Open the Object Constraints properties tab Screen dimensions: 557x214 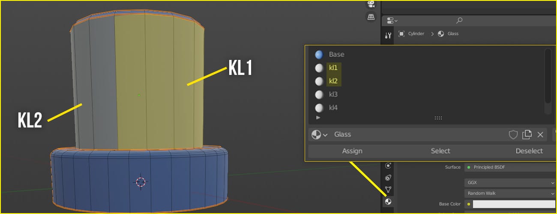tap(388, 177)
